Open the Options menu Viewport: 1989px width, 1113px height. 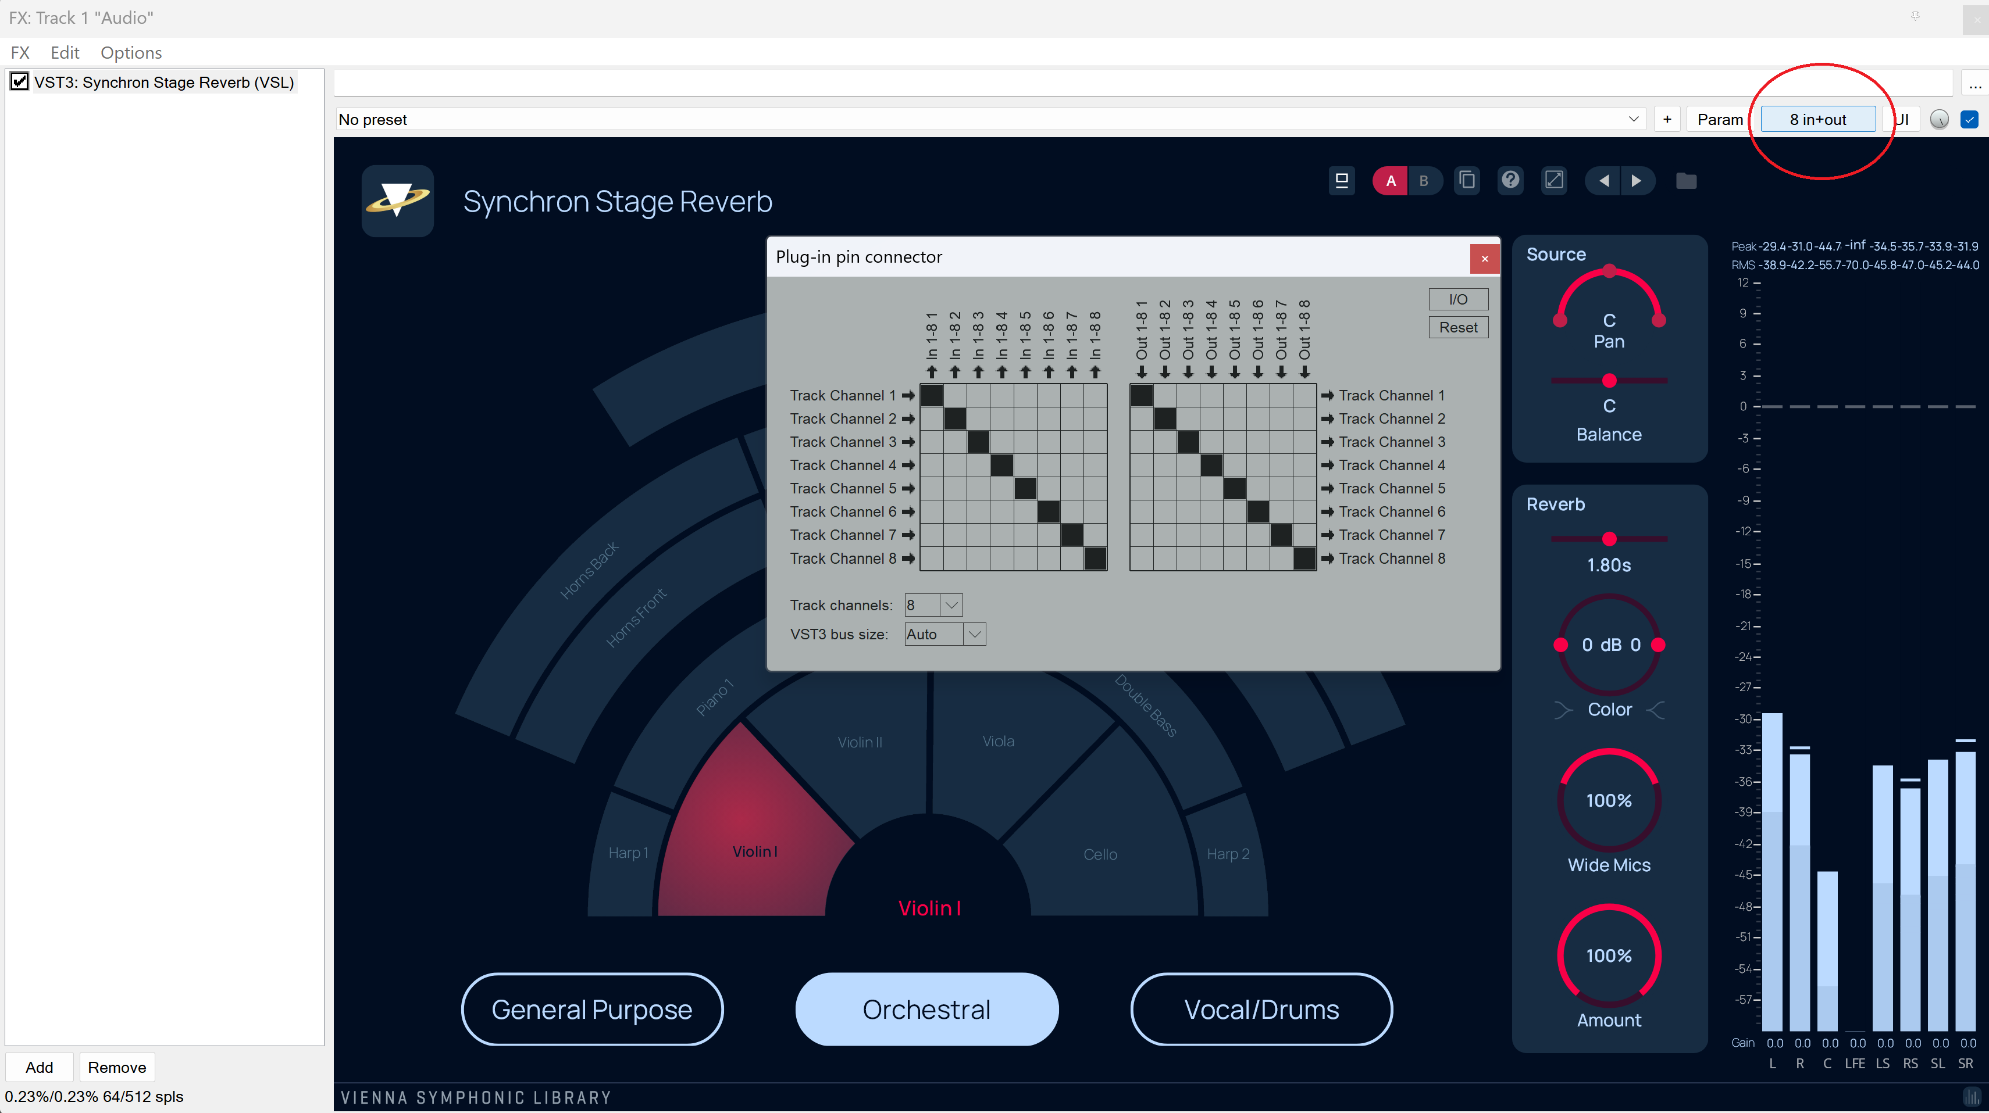click(131, 52)
